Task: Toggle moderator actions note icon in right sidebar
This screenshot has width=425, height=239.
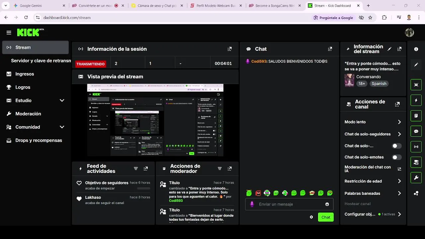Action: coord(416,116)
